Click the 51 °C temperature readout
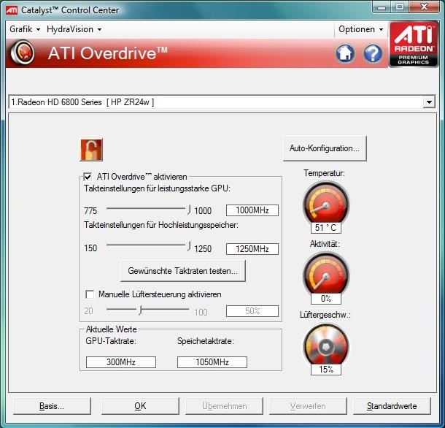 326,228
